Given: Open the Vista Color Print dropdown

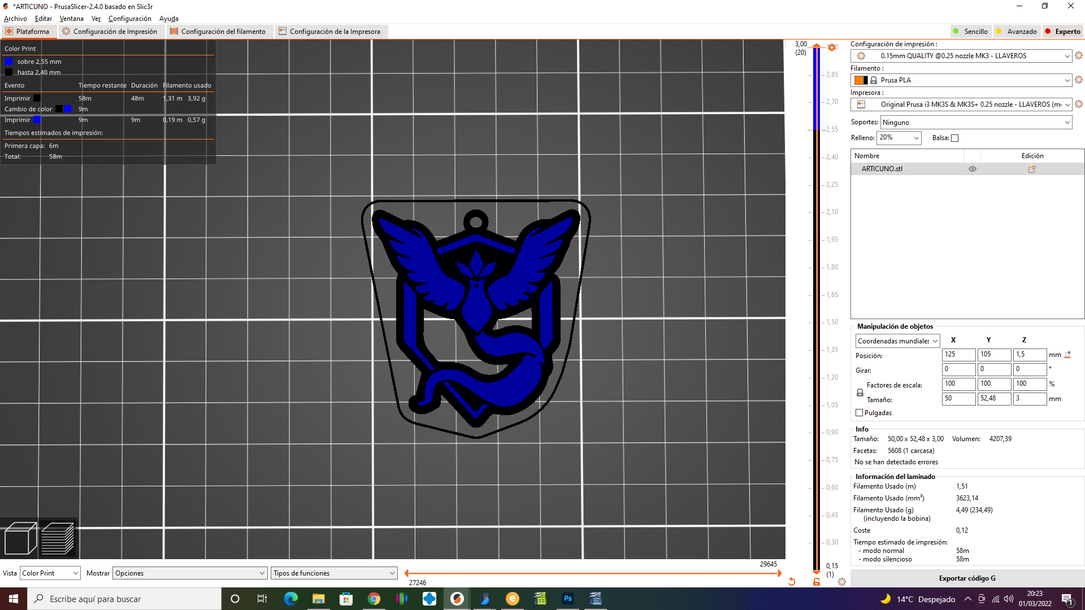Looking at the screenshot, I should (x=50, y=573).
